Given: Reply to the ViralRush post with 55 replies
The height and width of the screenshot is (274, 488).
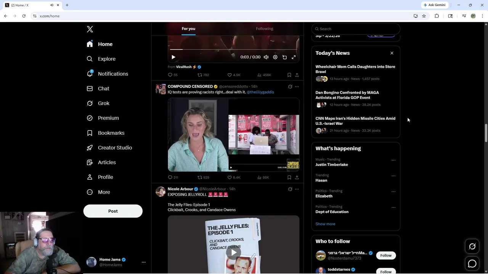Looking at the screenshot, I should [x=173, y=75].
